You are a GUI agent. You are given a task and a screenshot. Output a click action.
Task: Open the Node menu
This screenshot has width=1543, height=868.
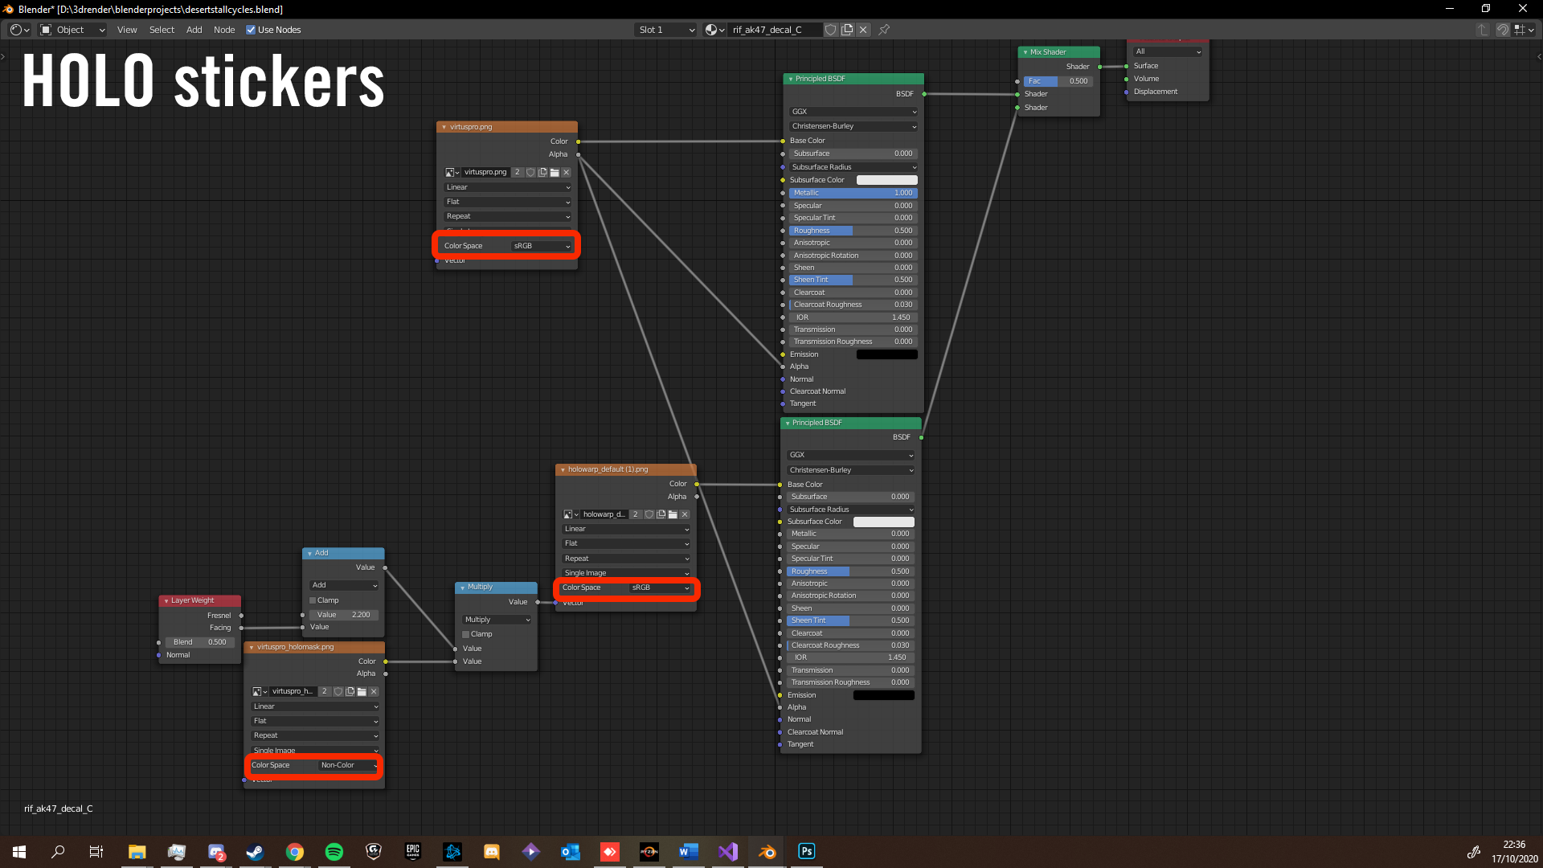224,30
